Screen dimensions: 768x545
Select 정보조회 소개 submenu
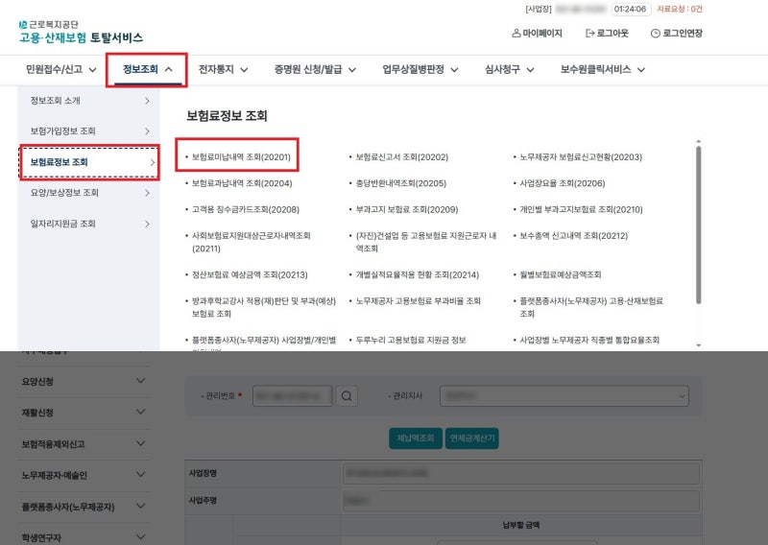pyautogui.click(x=89, y=101)
